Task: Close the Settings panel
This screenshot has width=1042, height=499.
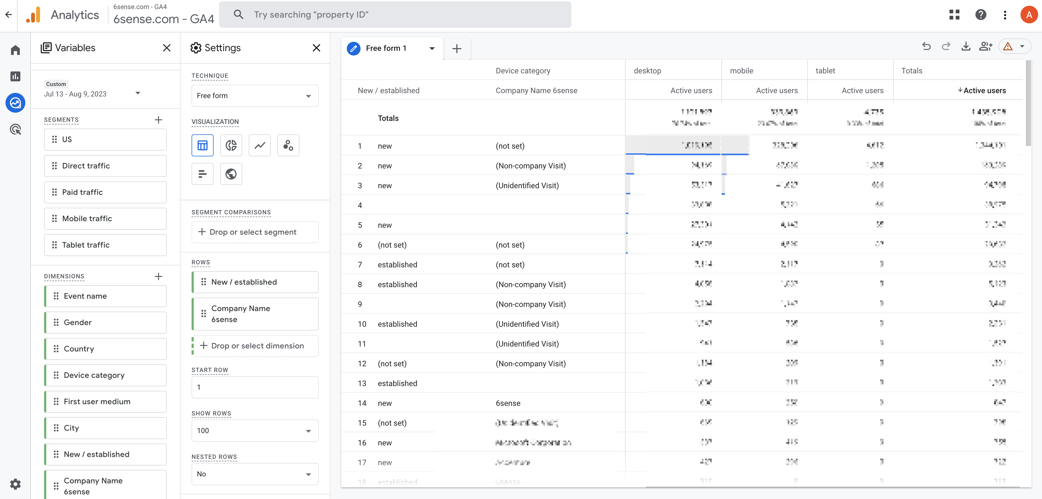Action: pyautogui.click(x=316, y=48)
